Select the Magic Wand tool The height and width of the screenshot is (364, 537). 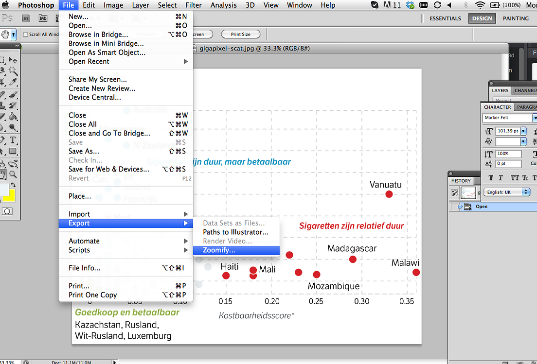13,71
